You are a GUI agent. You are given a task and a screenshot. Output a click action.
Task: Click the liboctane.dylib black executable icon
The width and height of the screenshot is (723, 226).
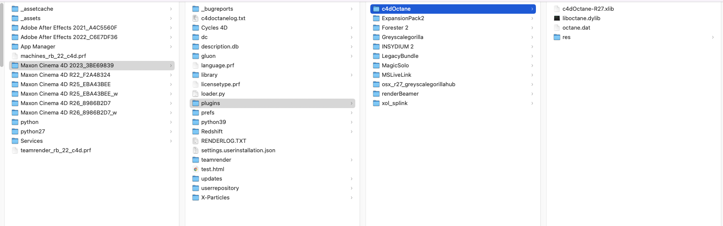tap(557, 18)
